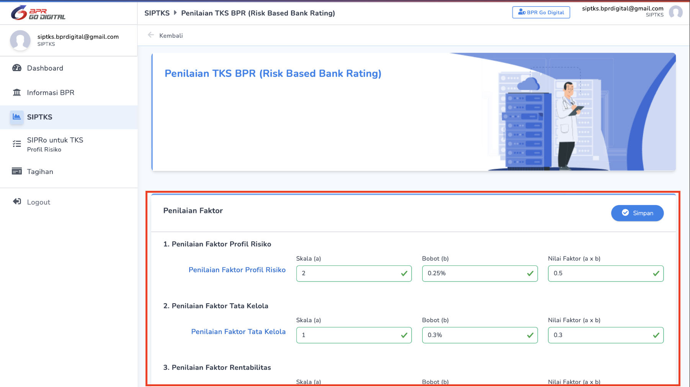Open the Tagihan menu item
This screenshot has width=690, height=387.
click(69, 171)
